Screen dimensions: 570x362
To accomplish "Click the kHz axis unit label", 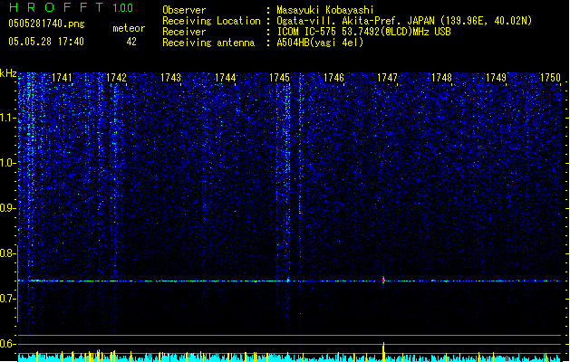I will (x=8, y=73).
